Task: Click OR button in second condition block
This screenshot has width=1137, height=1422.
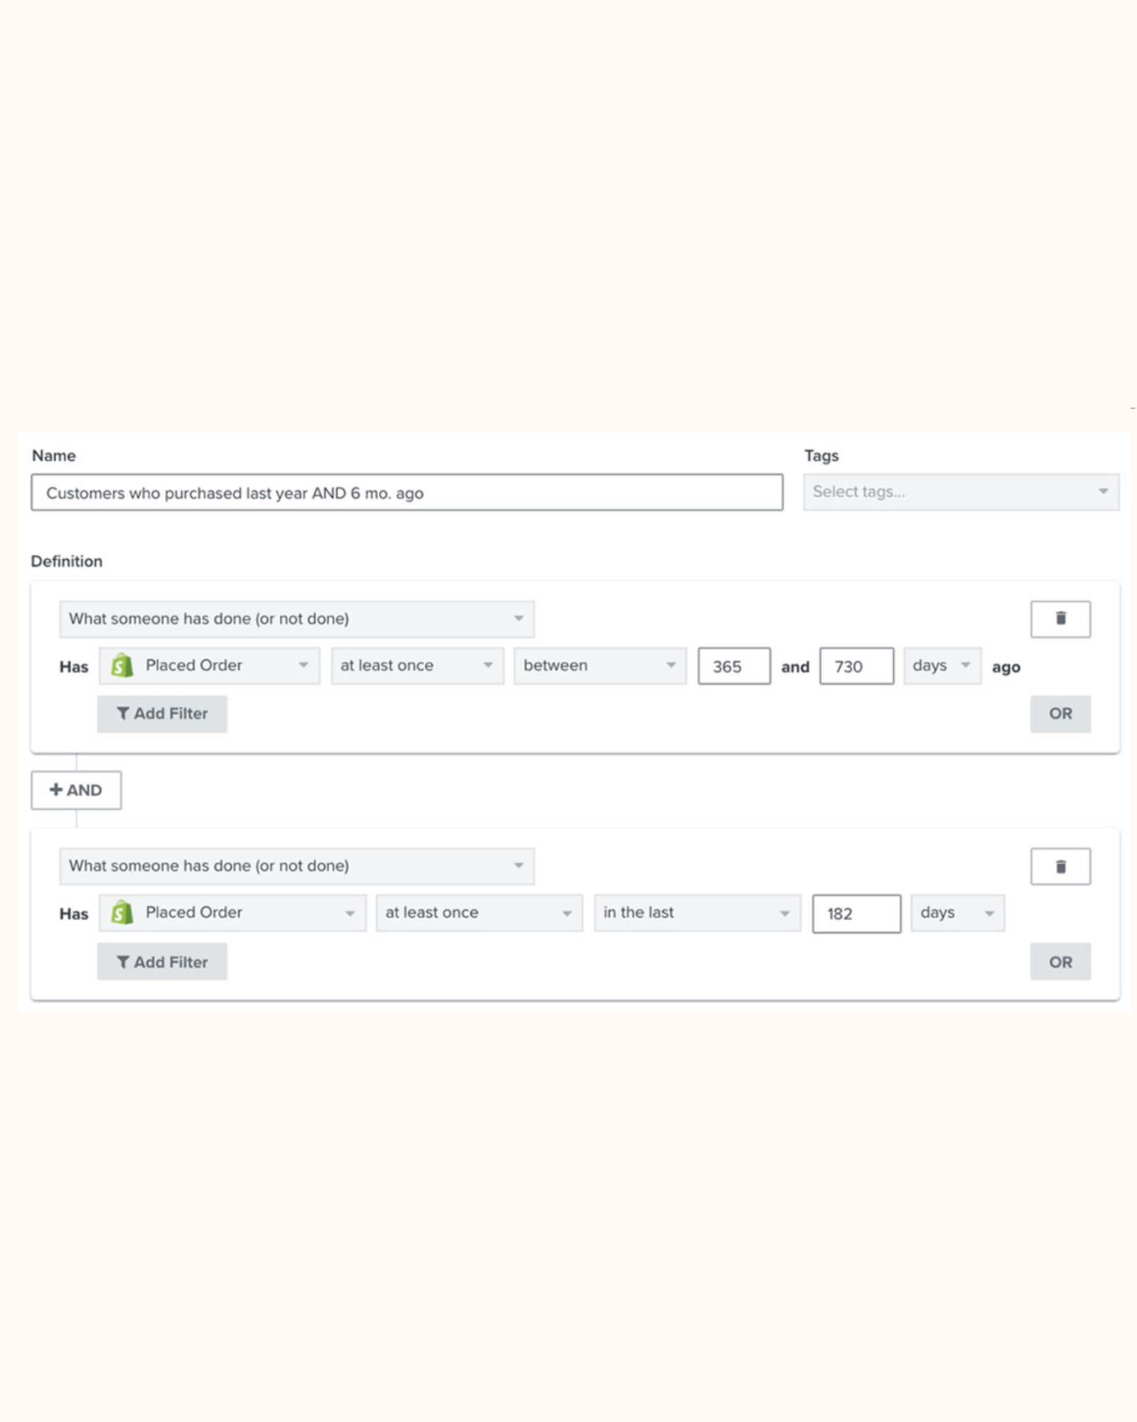Action: [x=1060, y=961]
